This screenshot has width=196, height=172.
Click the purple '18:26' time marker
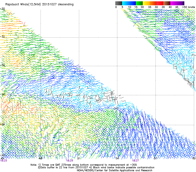click(x=69, y=161)
